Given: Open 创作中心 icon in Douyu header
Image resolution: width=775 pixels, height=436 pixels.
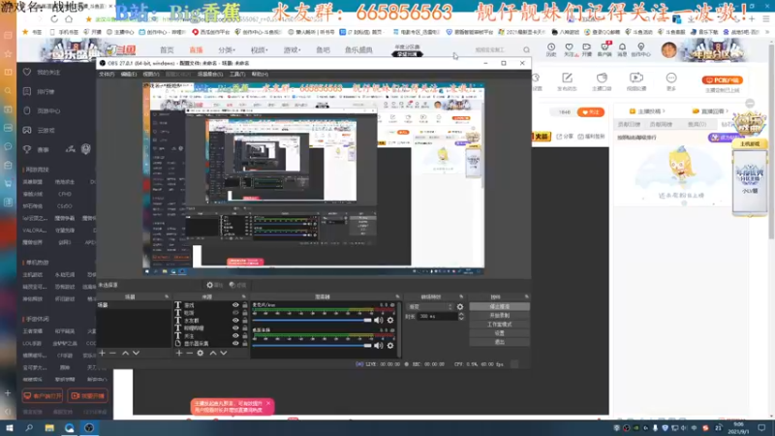Looking at the screenshot, I should (x=641, y=49).
